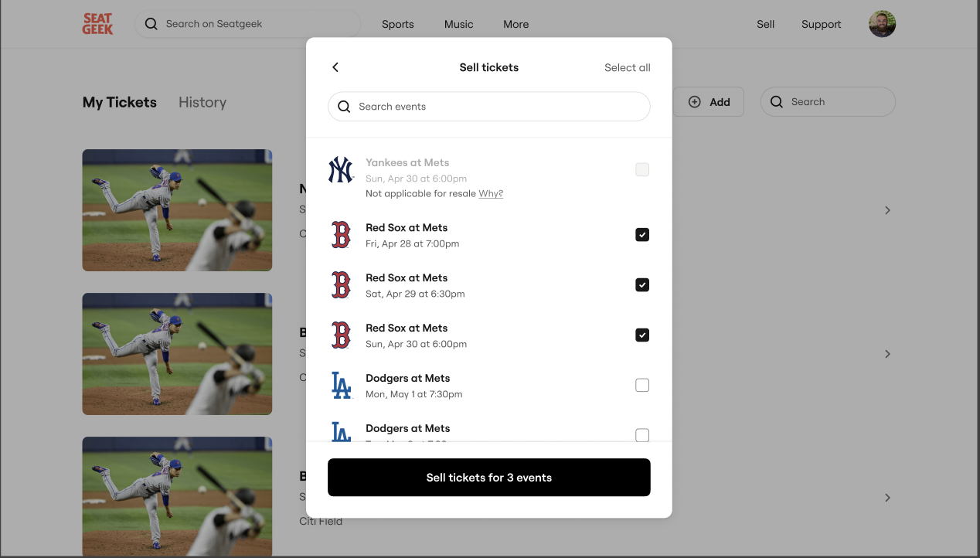
Task: Click Sell tickets for 3 events button
Action: [x=489, y=478]
